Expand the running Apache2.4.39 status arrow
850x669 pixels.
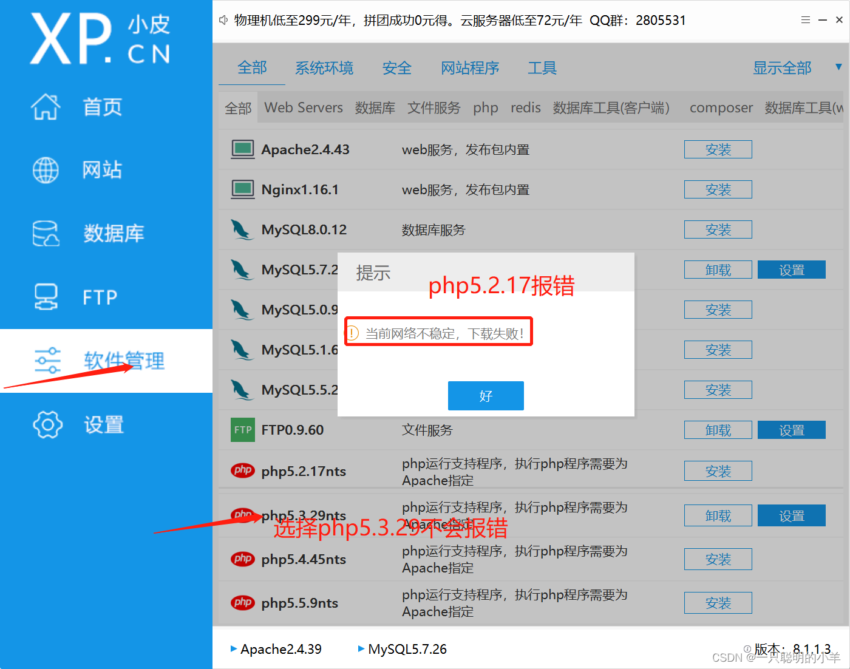tap(234, 649)
